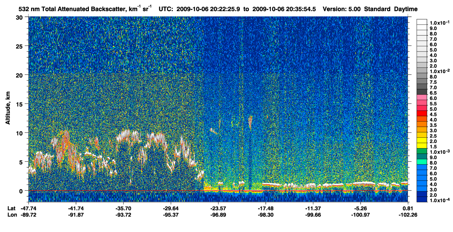Click the 'Lat' row label
This screenshot has height=232, width=453.
[x=11, y=209]
